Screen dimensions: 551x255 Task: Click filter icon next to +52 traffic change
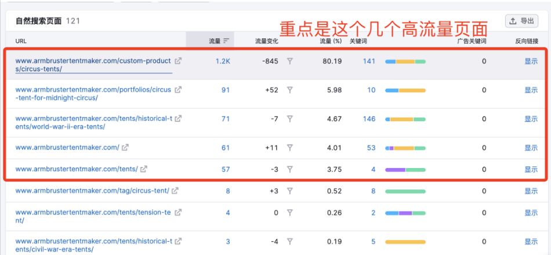coord(290,90)
